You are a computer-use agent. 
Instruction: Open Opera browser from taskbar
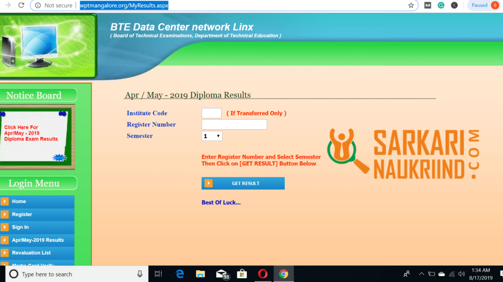pyautogui.click(x=263, y=274)
